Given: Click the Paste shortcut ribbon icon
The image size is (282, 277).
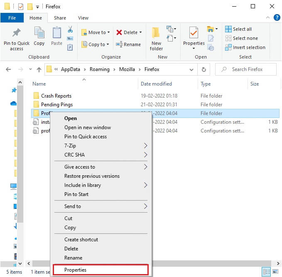Looking at the screenshot, I should 70,47.
